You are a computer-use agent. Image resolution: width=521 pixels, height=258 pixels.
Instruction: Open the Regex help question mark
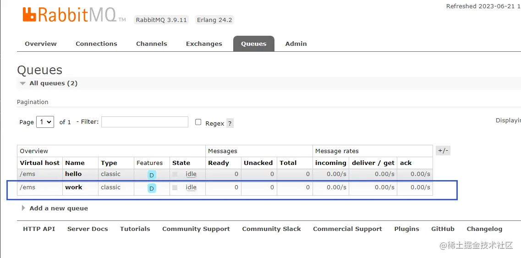(x=230, y=123)
